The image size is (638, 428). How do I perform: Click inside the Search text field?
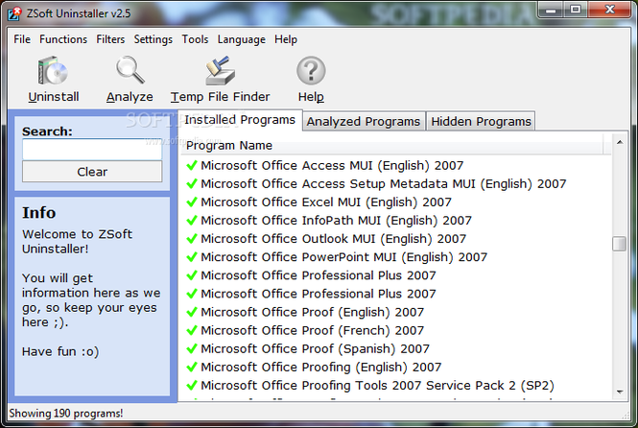(x=92, y=150)
